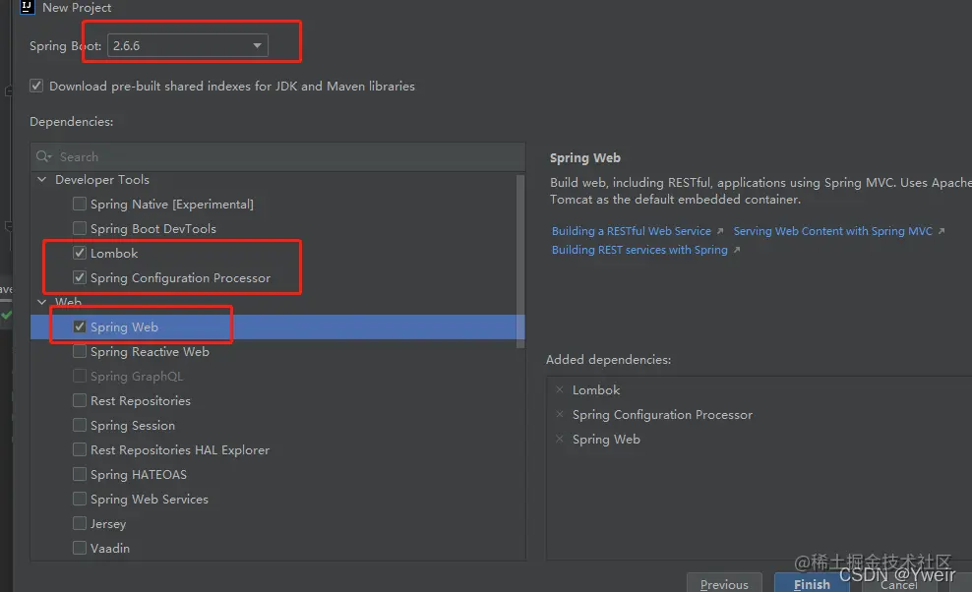Remove Lombok from added dependencies

pyautogui.click(x=560, y=390)
